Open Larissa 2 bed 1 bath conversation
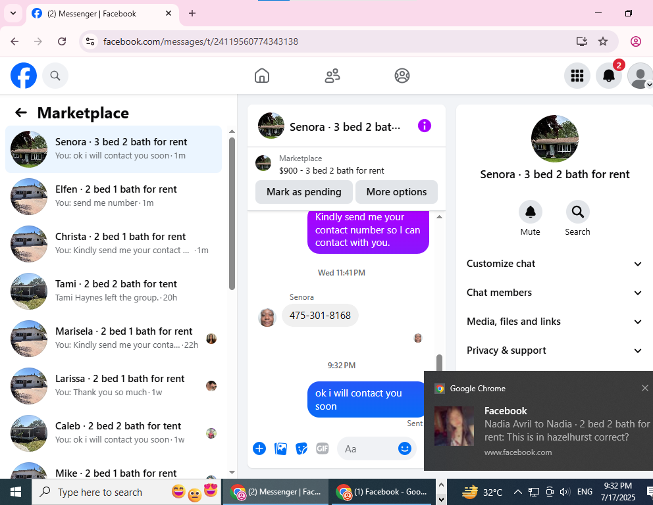This screenshot has height=505, width=653. tap(113, 385)
